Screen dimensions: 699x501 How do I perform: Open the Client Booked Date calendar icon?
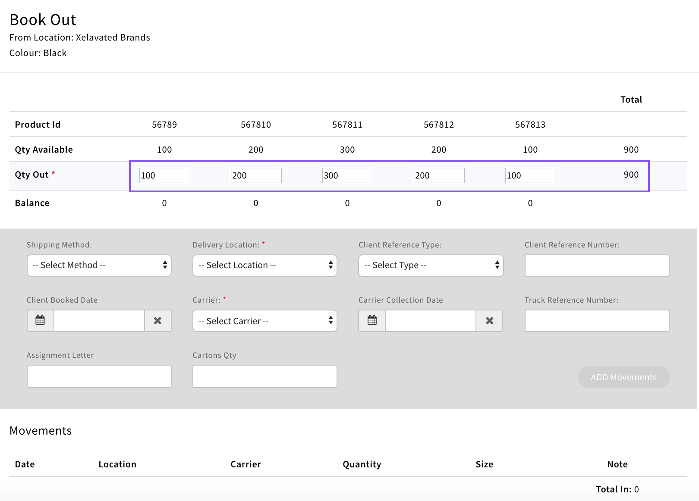pos(40,321)
